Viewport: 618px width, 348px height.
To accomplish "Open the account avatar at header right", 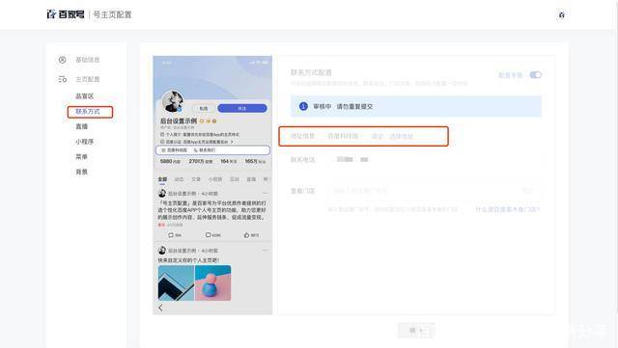I will 562,15.
